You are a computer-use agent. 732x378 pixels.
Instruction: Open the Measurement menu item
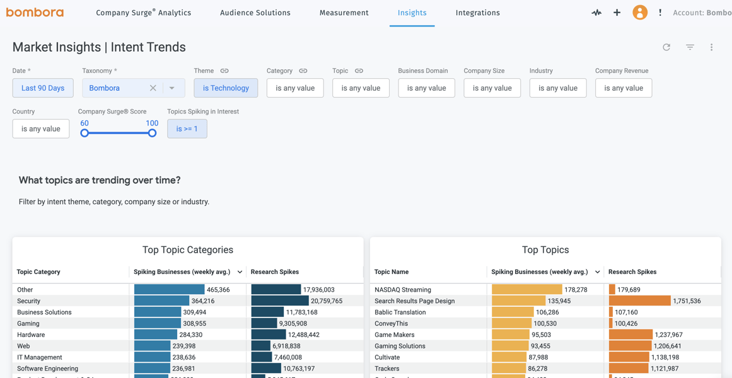[x=344, y=12]
